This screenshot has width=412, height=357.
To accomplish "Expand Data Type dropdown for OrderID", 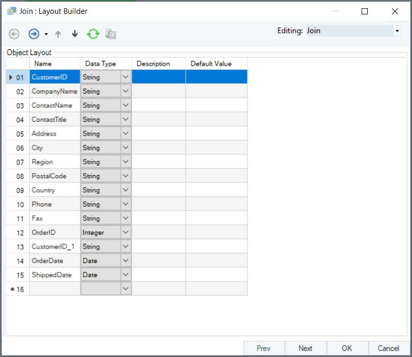I will [x=126, y=233].
